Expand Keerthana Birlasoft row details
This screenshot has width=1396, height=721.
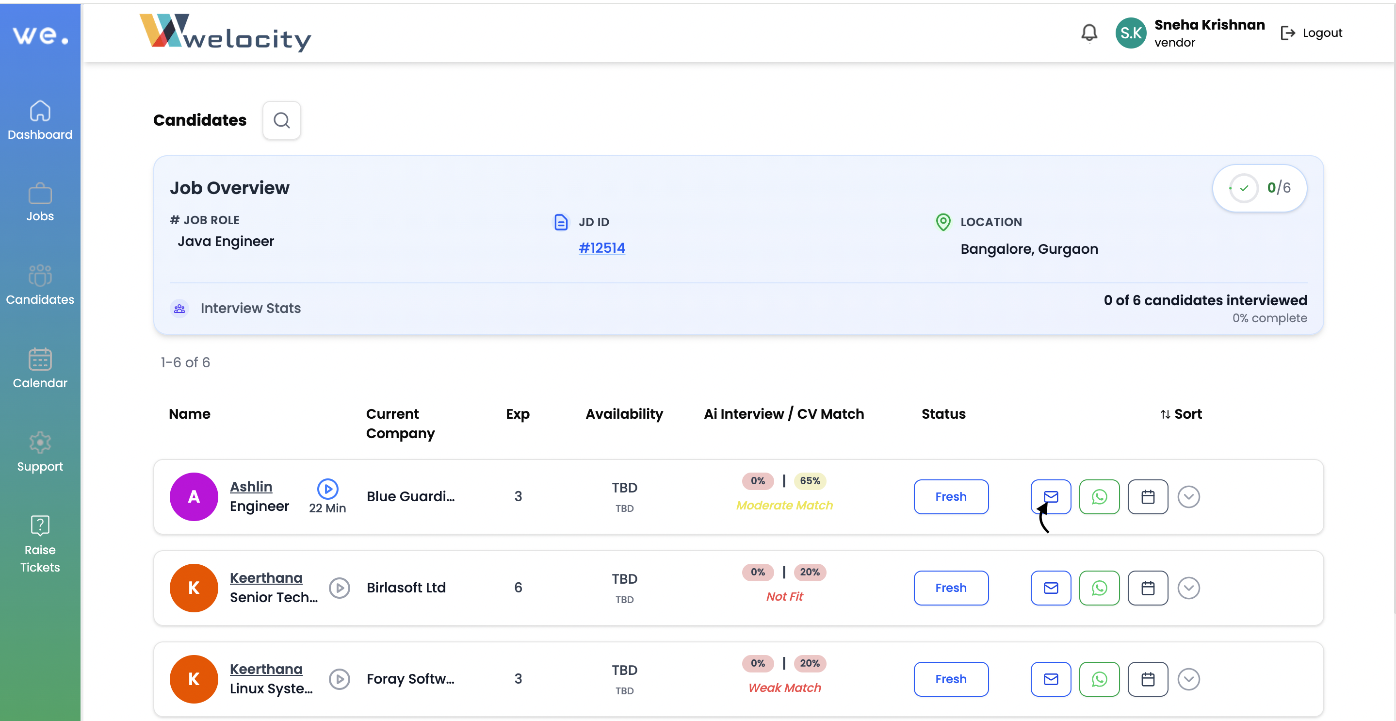click(x=1188, y=588)
